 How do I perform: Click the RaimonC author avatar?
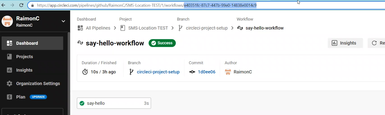point(228,72)
